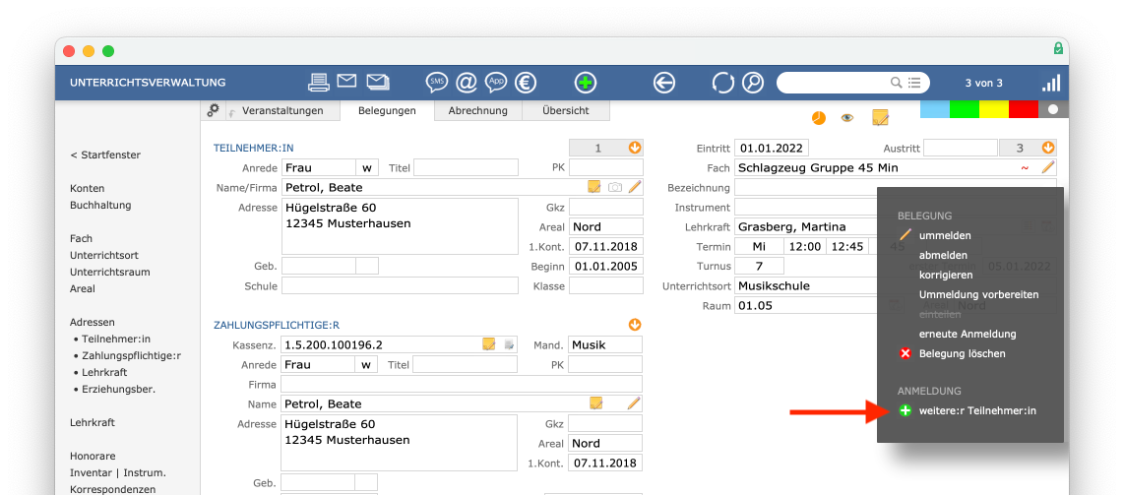The width and height of the screenshot is (1124, 495).
Task: Open Buchhaltung in the sidebar
Action: tap(100, 205)
